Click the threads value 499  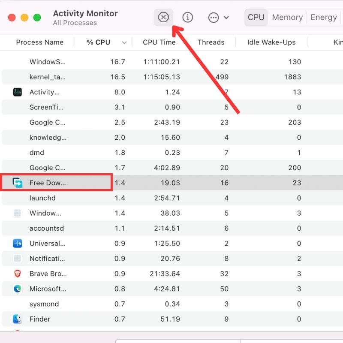pos(222,77)
